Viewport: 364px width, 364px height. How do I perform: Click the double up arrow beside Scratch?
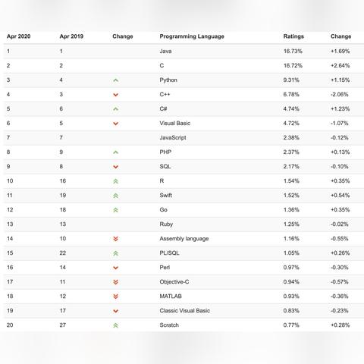115,325
